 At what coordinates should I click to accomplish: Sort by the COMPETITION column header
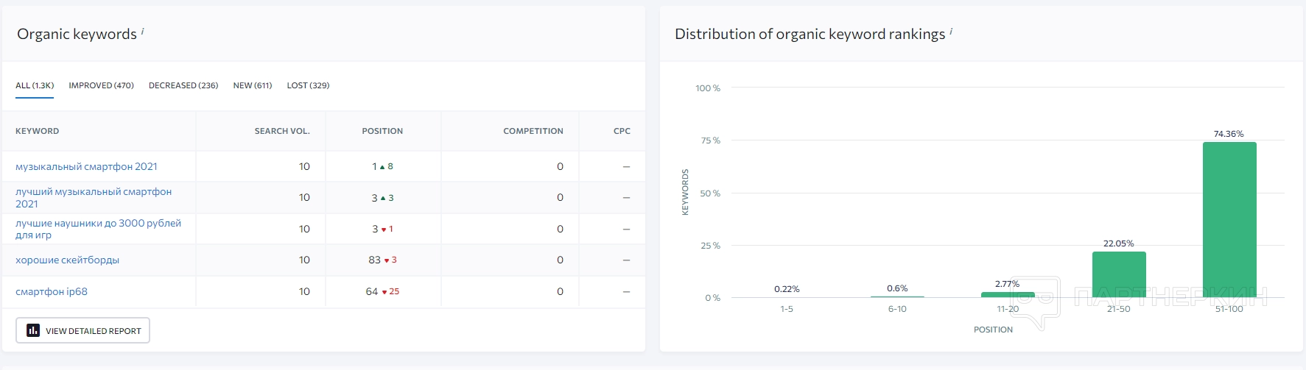point(533,131)
